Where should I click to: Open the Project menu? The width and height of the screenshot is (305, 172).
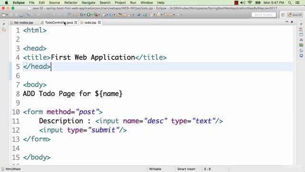[x=120, y=3]
